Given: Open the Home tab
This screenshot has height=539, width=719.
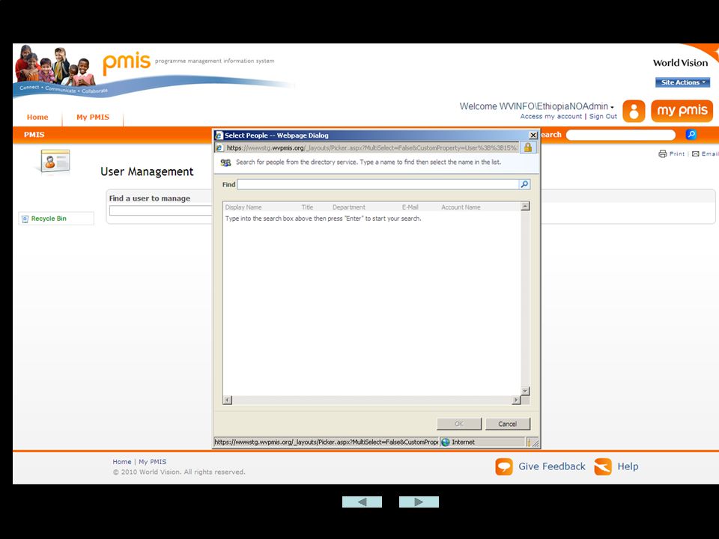Looking at the screenshot, I should (x=37, y=117).
